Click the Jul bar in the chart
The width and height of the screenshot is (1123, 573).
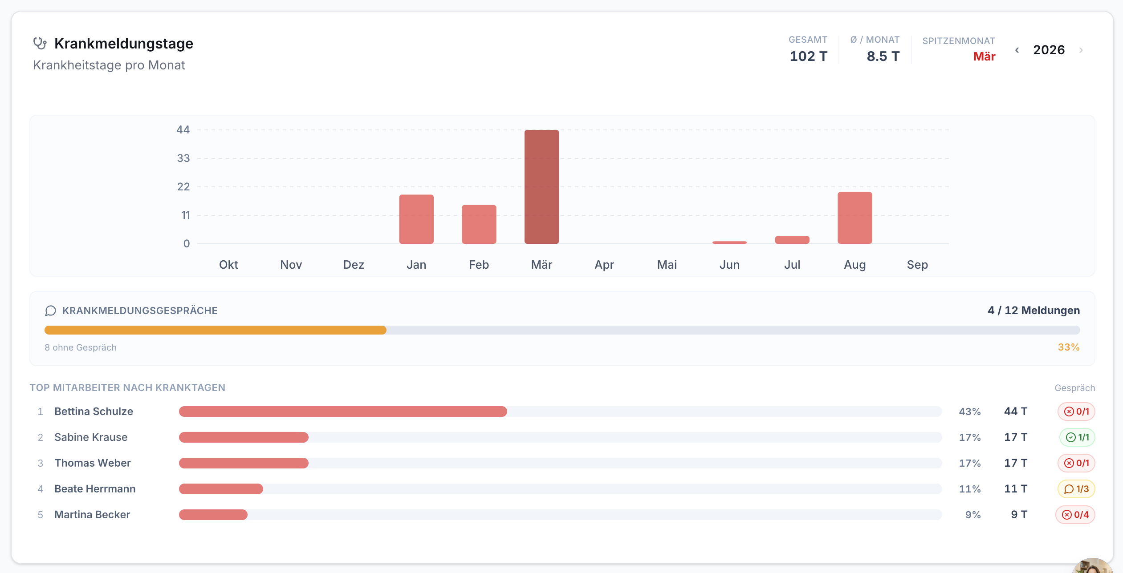click(792, 240)
